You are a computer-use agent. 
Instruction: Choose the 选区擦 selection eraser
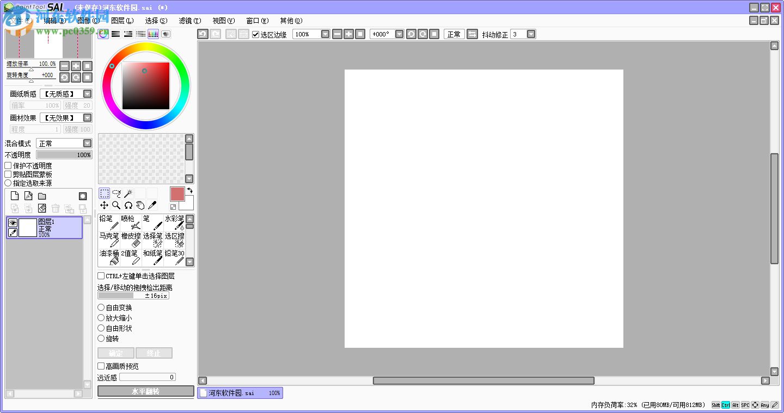coord(174,240)
